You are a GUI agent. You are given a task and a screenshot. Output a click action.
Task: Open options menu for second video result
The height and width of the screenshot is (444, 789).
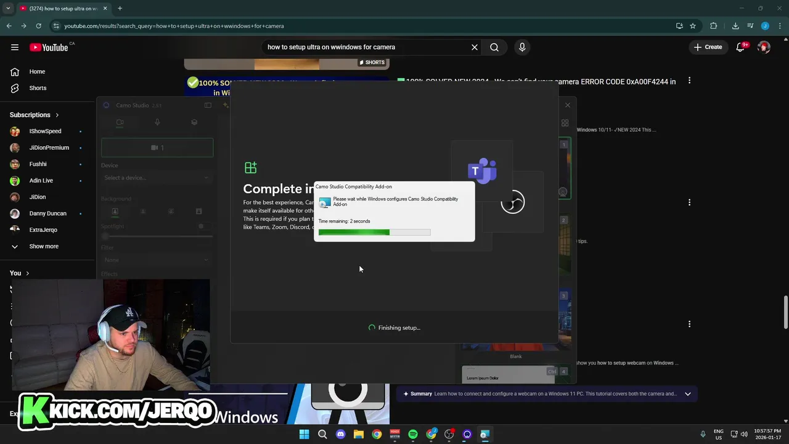coord(689,202)
